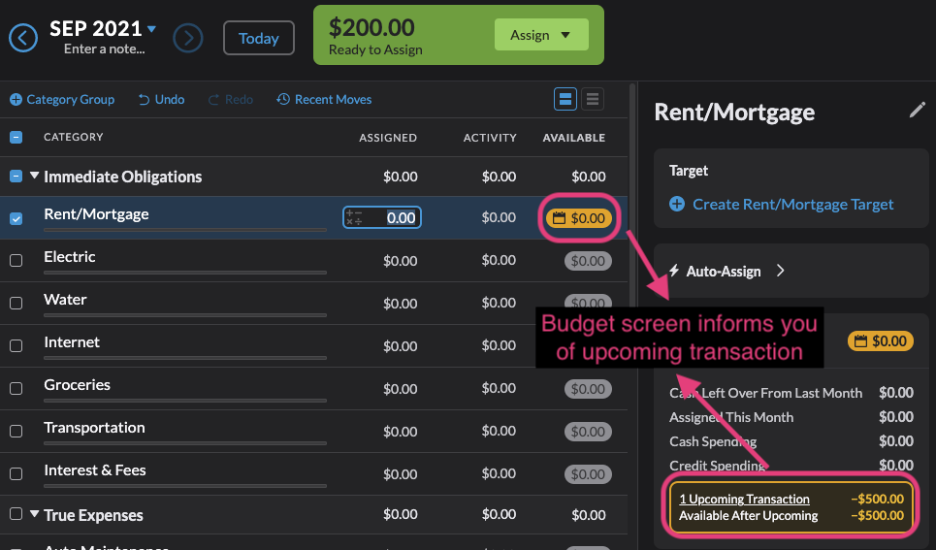Click the ASSIGNED column header
Screen dimensions: 936x550
(388, 138)
